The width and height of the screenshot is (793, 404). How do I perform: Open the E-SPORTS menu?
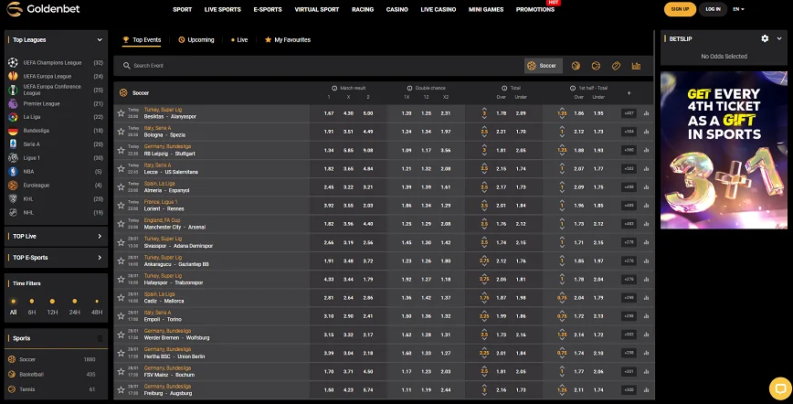pyautogui.click(x=268, y=10)
